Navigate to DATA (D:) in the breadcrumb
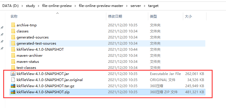Screen dimensions: 226x108 point(10,6)
